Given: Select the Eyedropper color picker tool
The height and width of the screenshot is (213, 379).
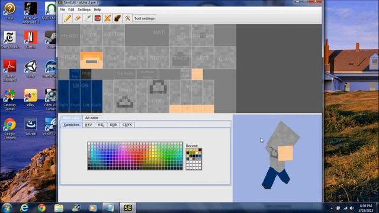Looking at the screenshot, I should coord(88,18).
